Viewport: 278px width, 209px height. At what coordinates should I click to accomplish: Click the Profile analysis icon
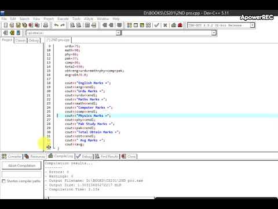pos(174,25)
